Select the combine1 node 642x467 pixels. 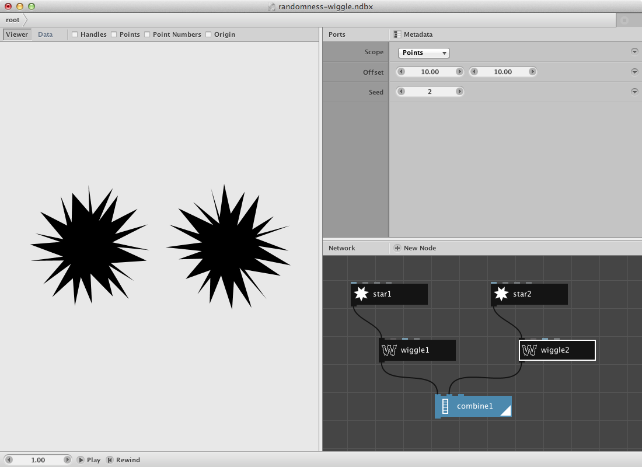point(473,406)
